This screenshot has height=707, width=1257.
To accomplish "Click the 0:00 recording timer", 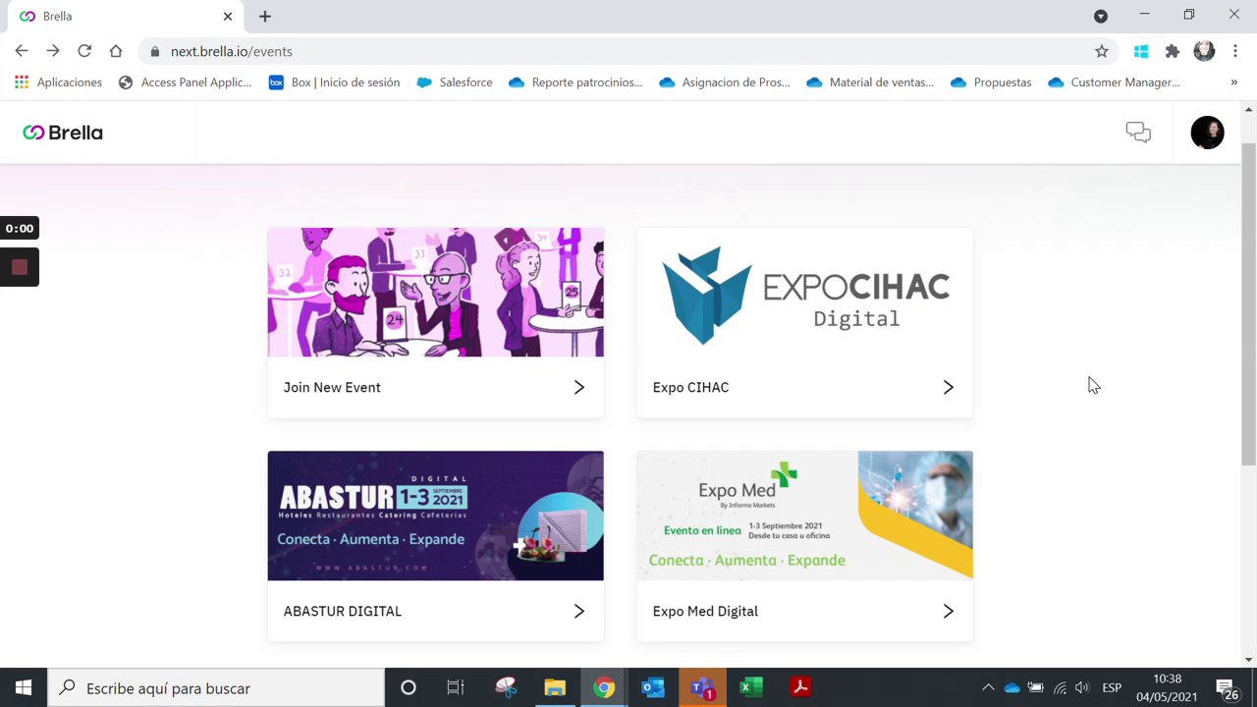I will [x=19, y=229].
